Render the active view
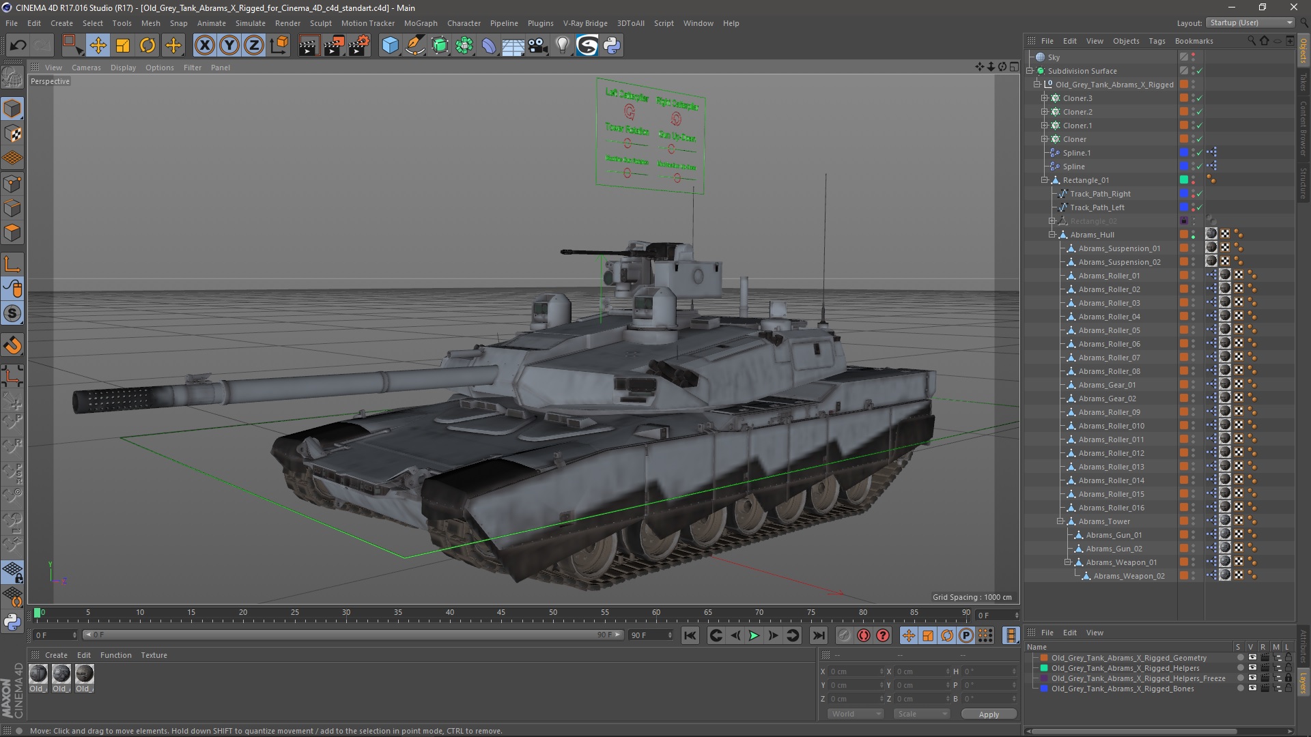 tap(308, 46)
